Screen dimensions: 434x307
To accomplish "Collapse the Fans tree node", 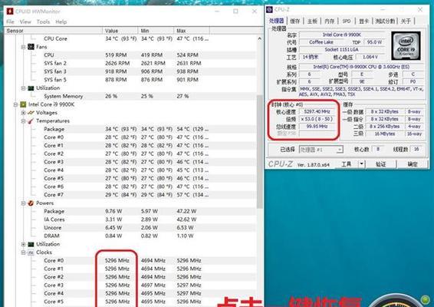I will [x=23, y=47].
